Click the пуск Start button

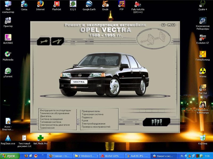[x=10, y=156]
